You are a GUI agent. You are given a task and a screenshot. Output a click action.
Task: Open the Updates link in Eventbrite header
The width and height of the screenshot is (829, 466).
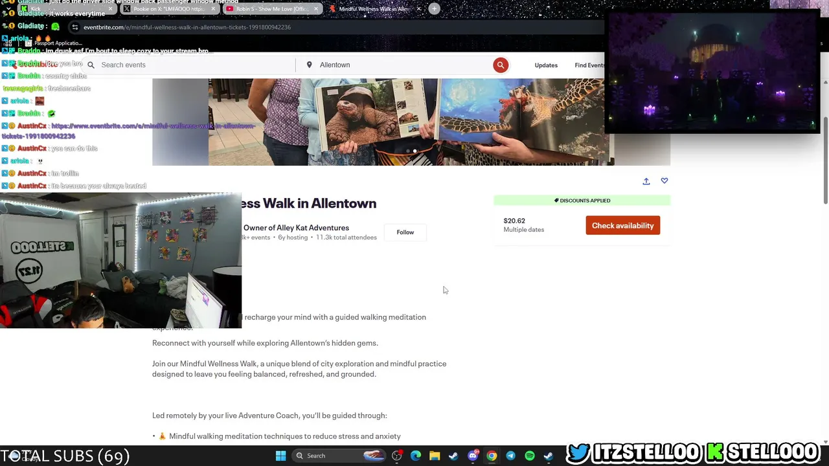tap(546, 65)
